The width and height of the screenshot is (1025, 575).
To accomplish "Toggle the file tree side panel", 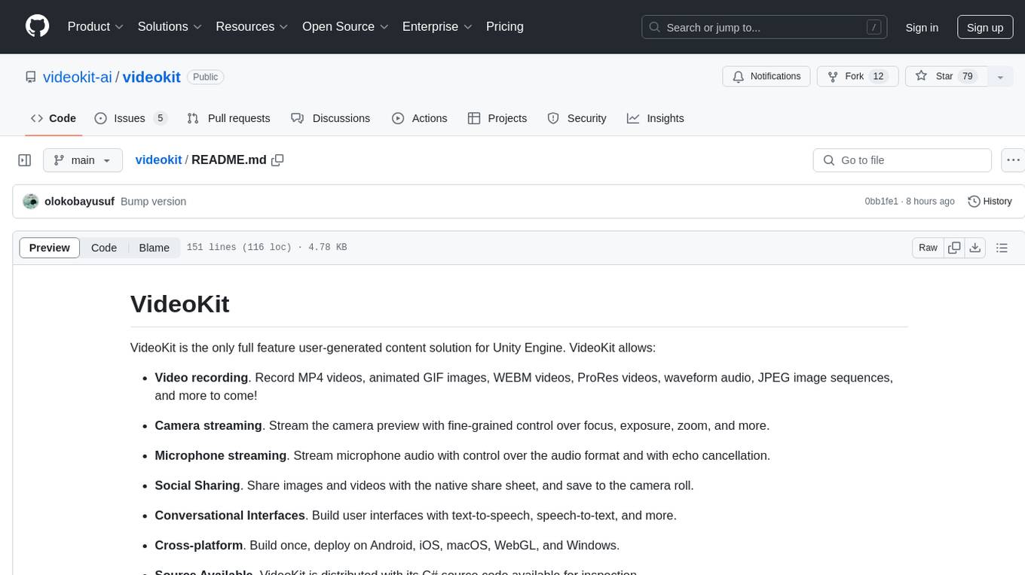I will tap(25, 160).
